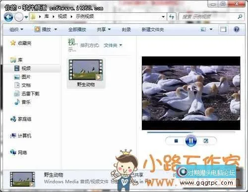248x192 pixels.
Task: Click the film icon beside 视频
Action: 17,68
